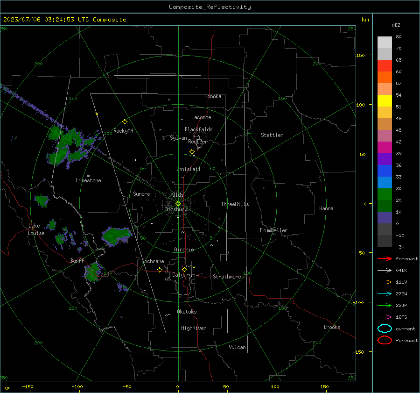Click the Okotoks city label
Screen dimensions: 420x393
tap(187, 312)
